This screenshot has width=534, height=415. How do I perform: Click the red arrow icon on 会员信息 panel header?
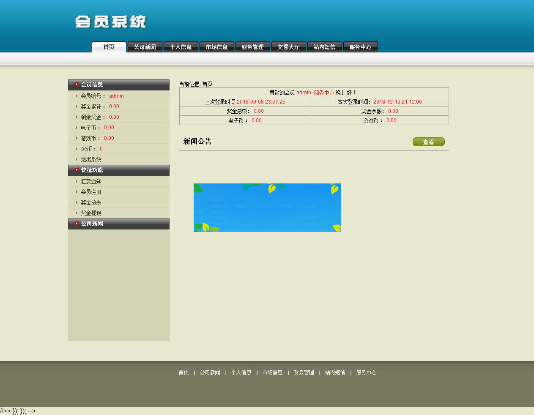coord(76,85)
